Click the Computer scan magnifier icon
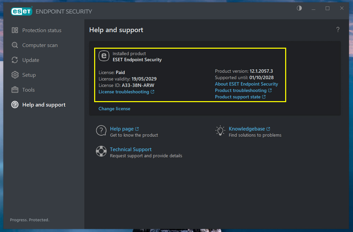Image resolution: width=353 pixels, height=232 pixels. click(x=15, y=45)
